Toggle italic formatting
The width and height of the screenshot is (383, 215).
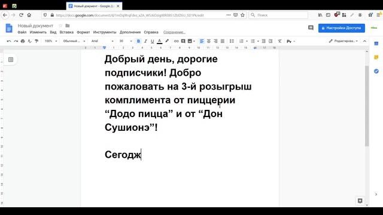click(145, 41)
